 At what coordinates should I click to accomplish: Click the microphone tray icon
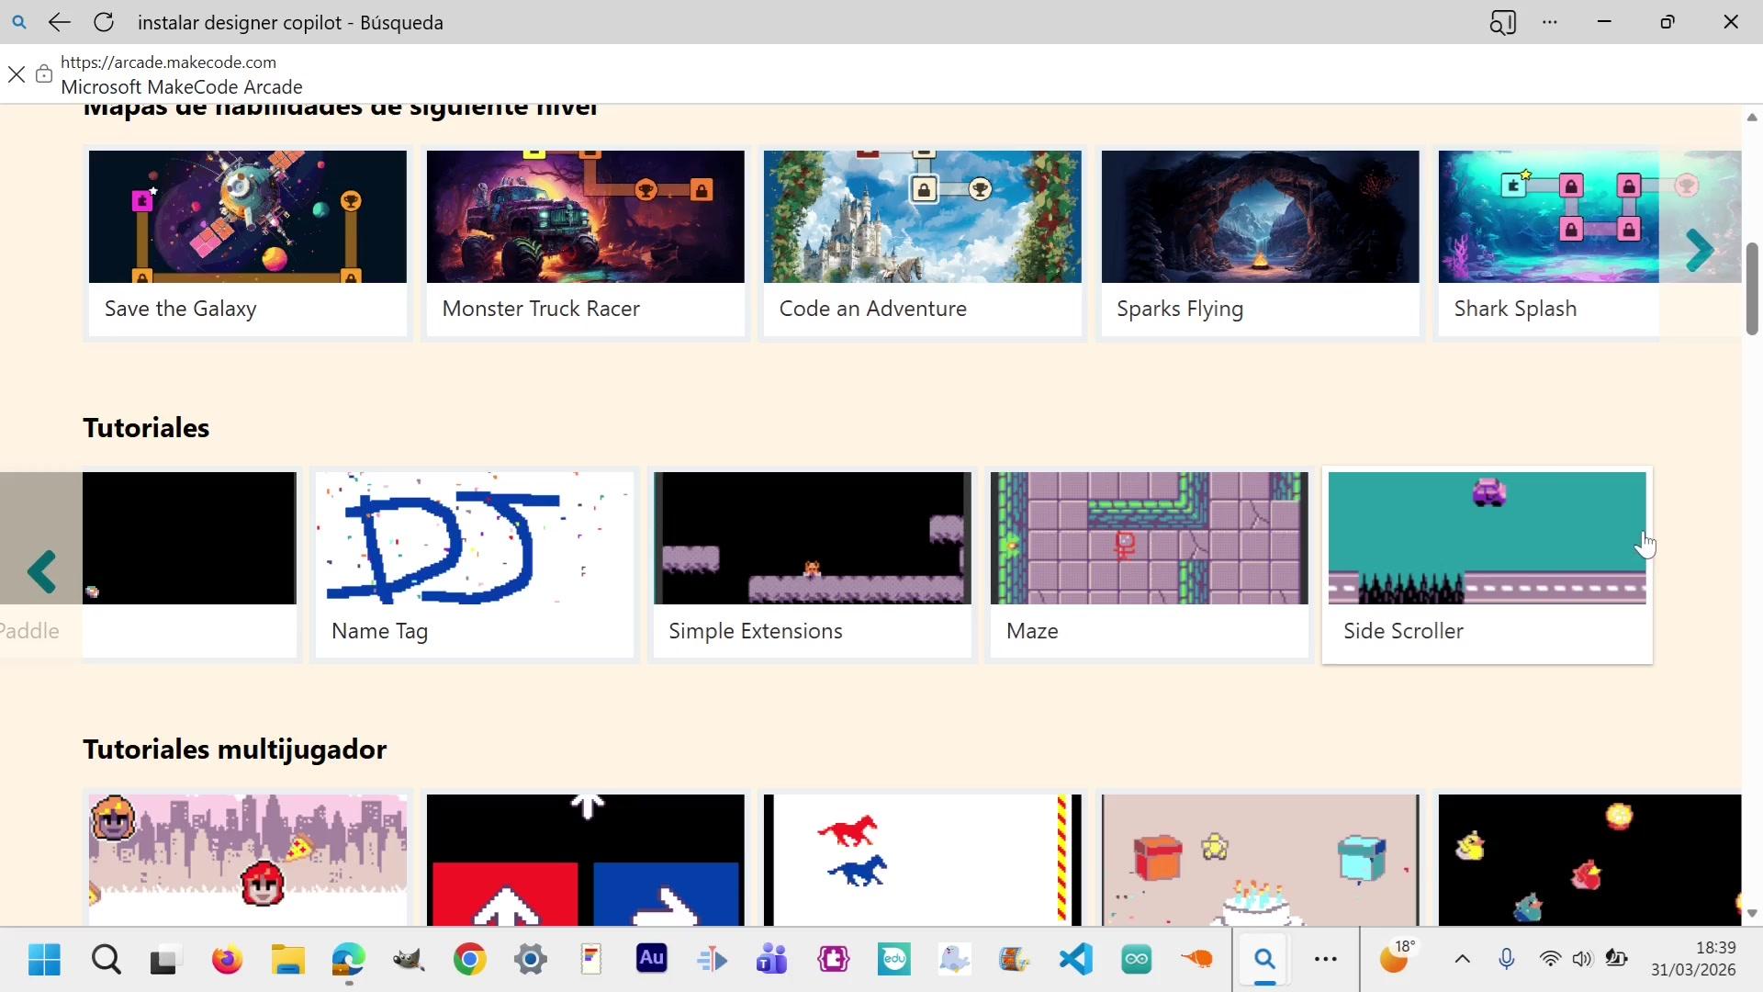[1506, 960]
